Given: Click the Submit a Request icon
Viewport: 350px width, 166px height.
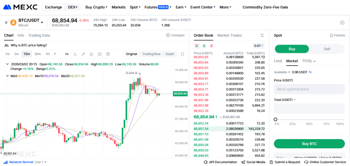Looking at the screenshot, I should tap(271, 162).
